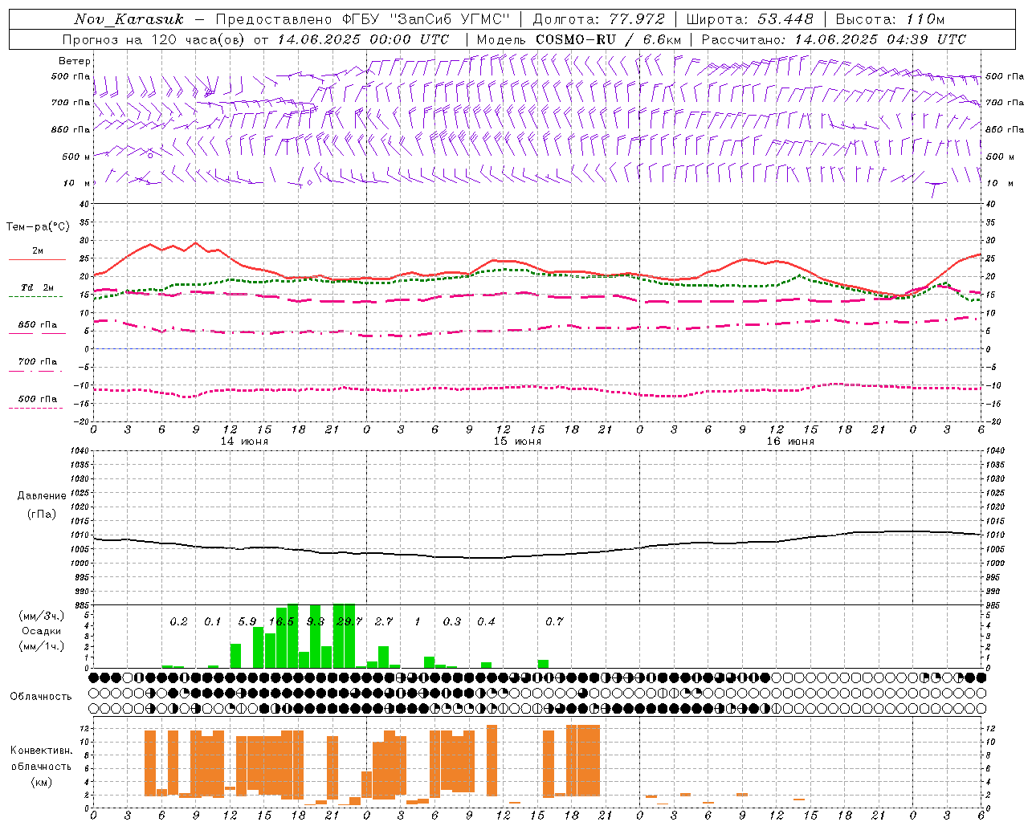Screen dimensions: 1028x822
Task: Click the 3-hour precipitation value "29.7"
Action: coord(350,621)
